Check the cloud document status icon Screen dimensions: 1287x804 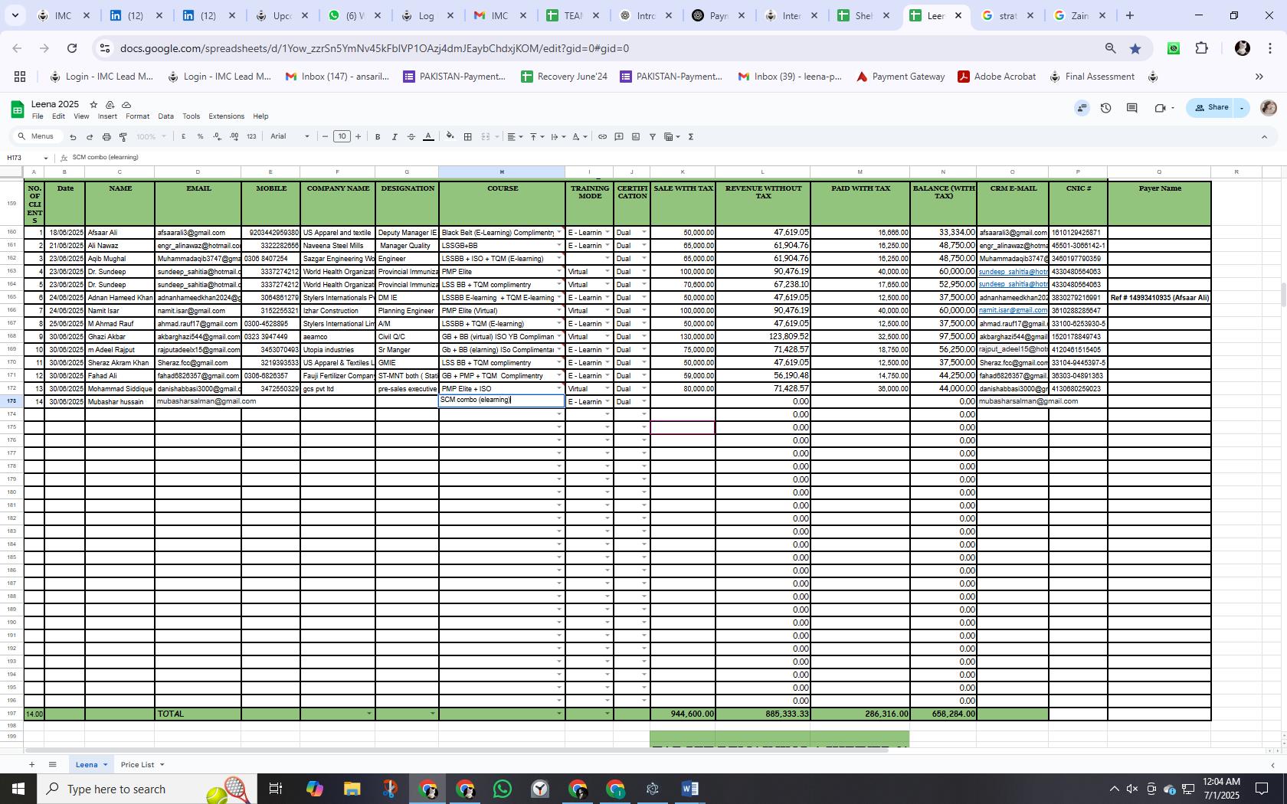tap(126, 104)
